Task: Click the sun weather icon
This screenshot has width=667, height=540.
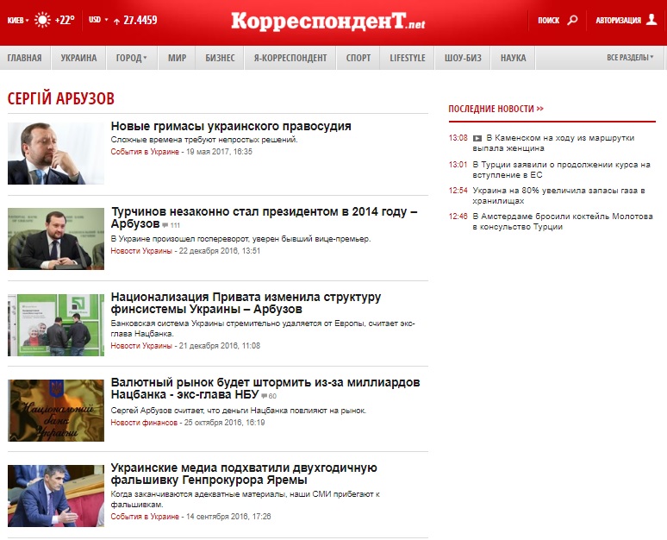Action: [42, 19]
